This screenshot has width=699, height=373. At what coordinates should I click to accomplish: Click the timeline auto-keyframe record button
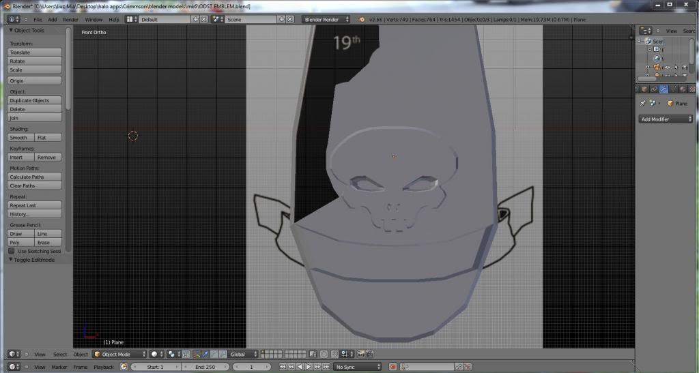pos(393,367)
